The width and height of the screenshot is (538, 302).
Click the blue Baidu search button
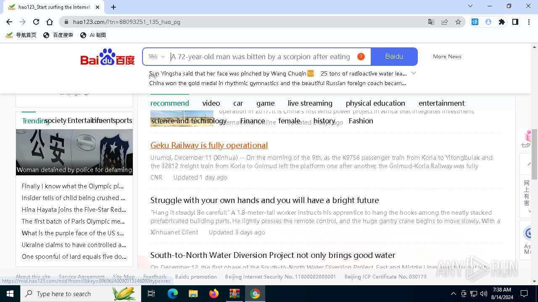click(x=394, y=57)
